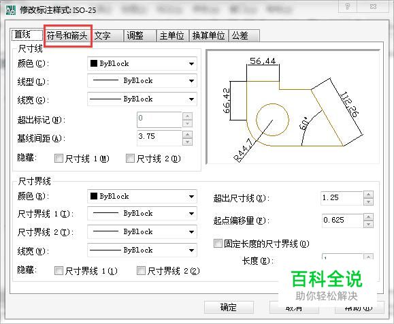Open extension line 颜色(R) dropdown
394x324 pixels.
(x=142, y=196)
